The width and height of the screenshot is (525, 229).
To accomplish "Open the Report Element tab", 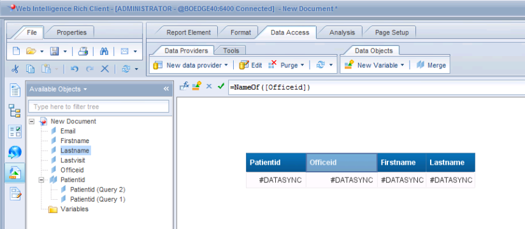I will click(189, 32).
